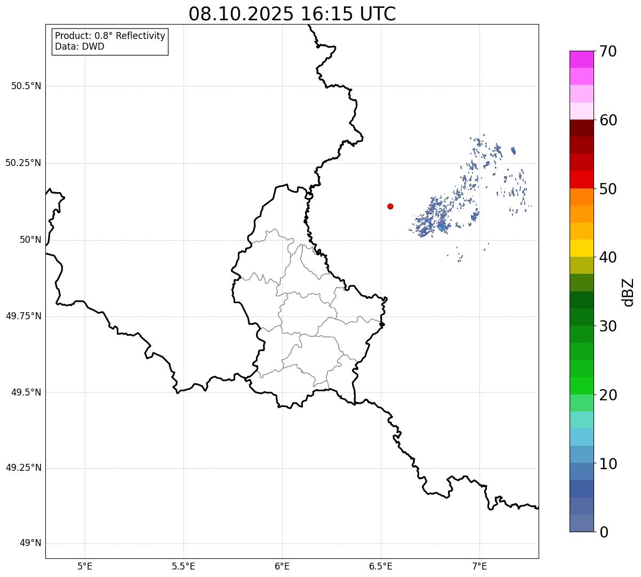Click the 20 label on the colorbar
641x577 pixels.
pyautogui.click(x=609, y=395)
